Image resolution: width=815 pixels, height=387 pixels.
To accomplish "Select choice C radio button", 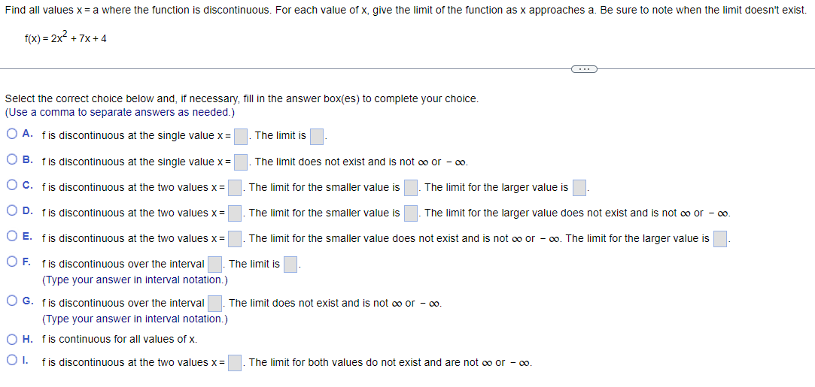I will point(12,186).
